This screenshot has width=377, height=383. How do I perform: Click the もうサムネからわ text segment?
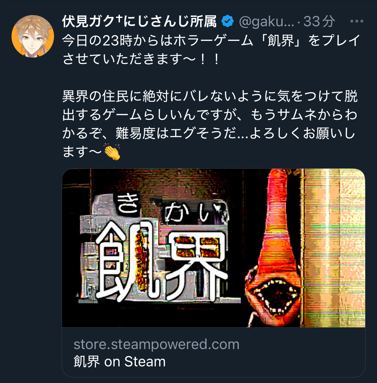pos(304,115)
